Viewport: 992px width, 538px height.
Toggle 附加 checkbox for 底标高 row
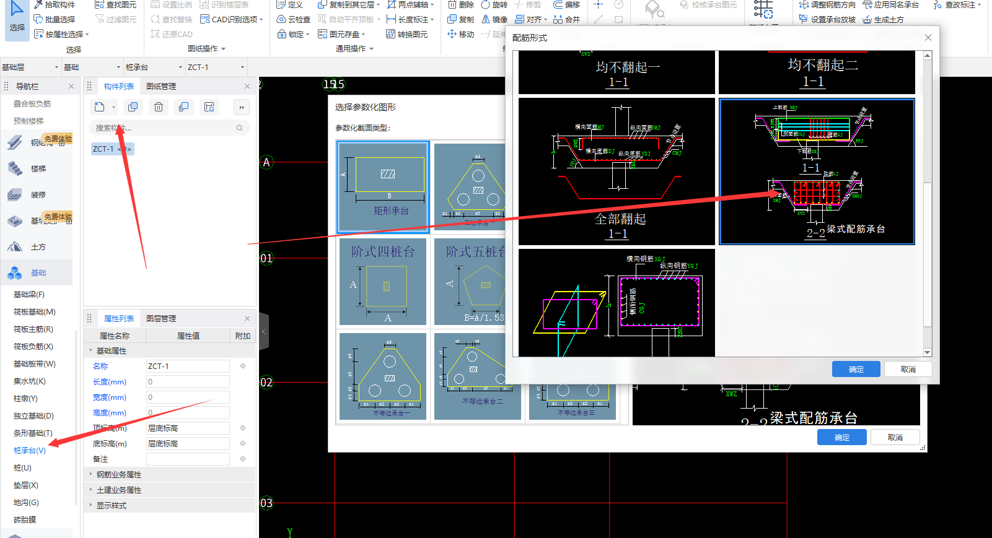tap(243, 443)
